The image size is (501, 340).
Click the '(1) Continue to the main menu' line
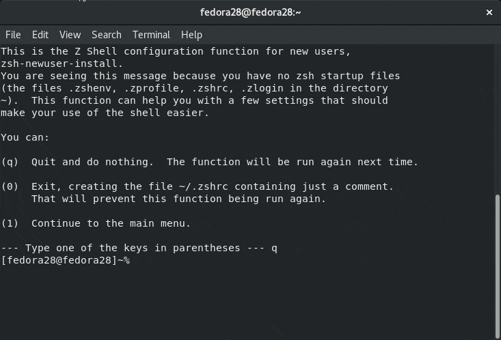tap(96, 223)
